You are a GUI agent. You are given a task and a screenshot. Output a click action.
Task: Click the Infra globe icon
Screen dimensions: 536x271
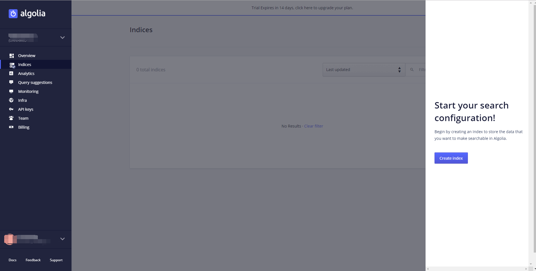tap(11, 100)
